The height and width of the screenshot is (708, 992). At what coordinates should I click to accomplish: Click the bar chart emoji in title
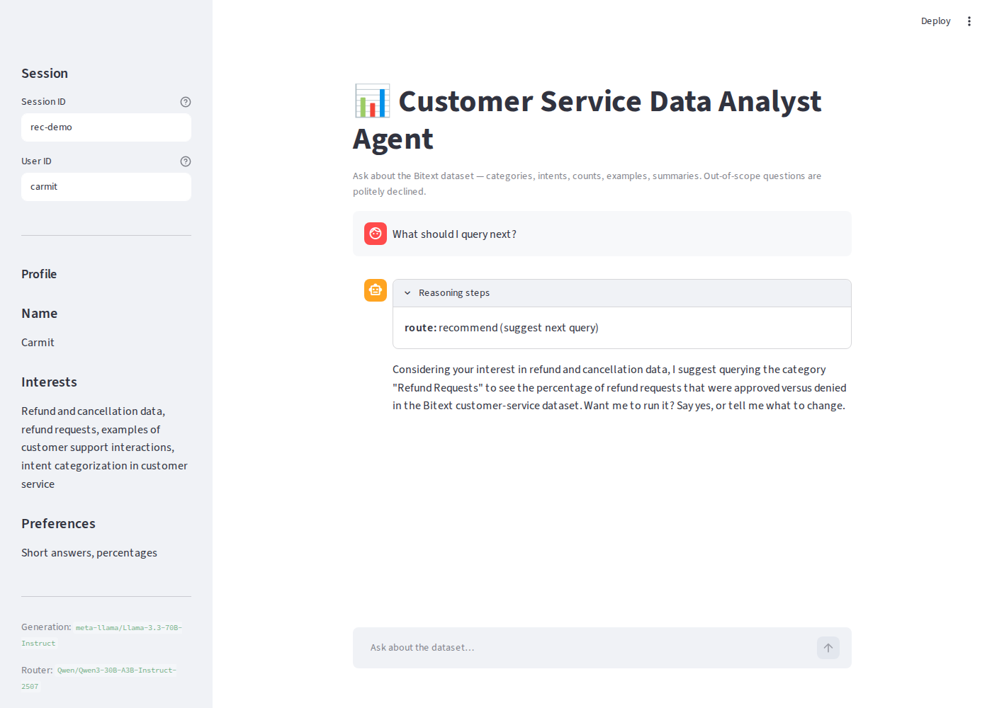pyautogui.click(x=372, y=101)
